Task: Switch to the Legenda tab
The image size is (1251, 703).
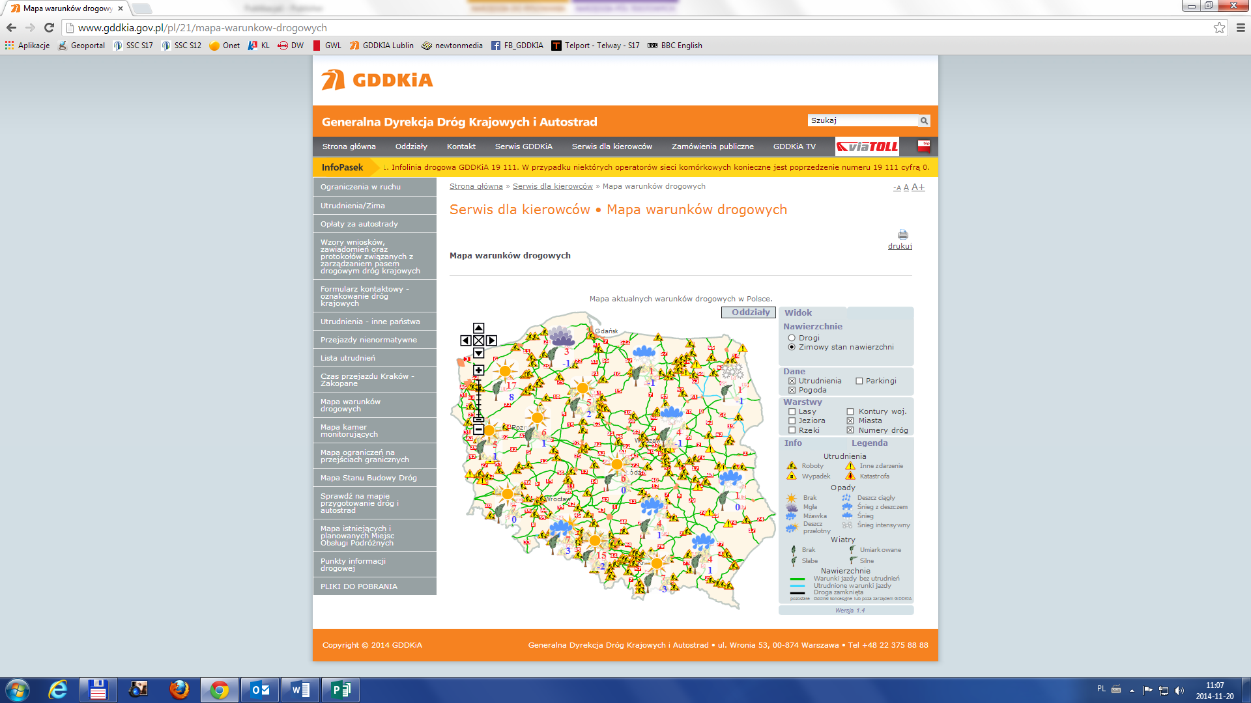Action: coord(869,443)
